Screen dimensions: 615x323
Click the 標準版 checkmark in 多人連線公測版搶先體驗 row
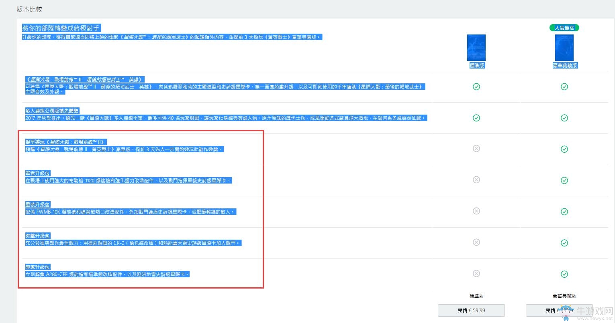coord(476,118)
